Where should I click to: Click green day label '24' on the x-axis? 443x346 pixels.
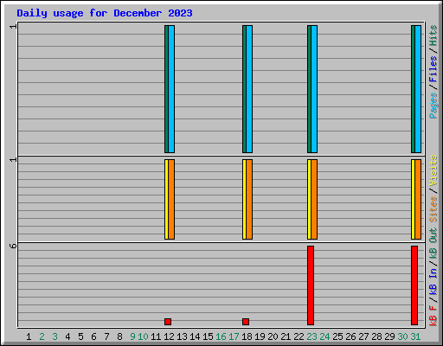[324, 336]
